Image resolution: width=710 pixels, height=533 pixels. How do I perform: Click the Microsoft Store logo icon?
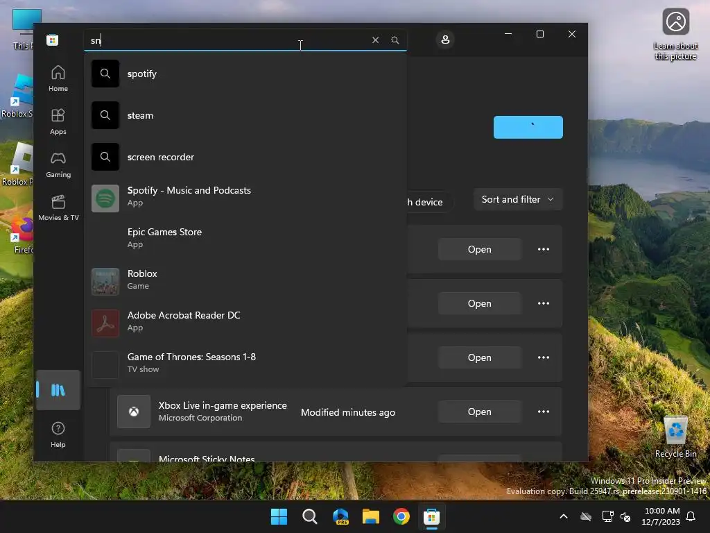coord(52,40)
